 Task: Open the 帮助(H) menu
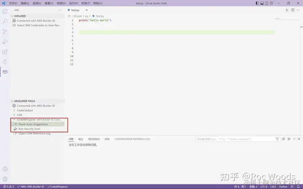pyautogui.click(x=98, y=3)
